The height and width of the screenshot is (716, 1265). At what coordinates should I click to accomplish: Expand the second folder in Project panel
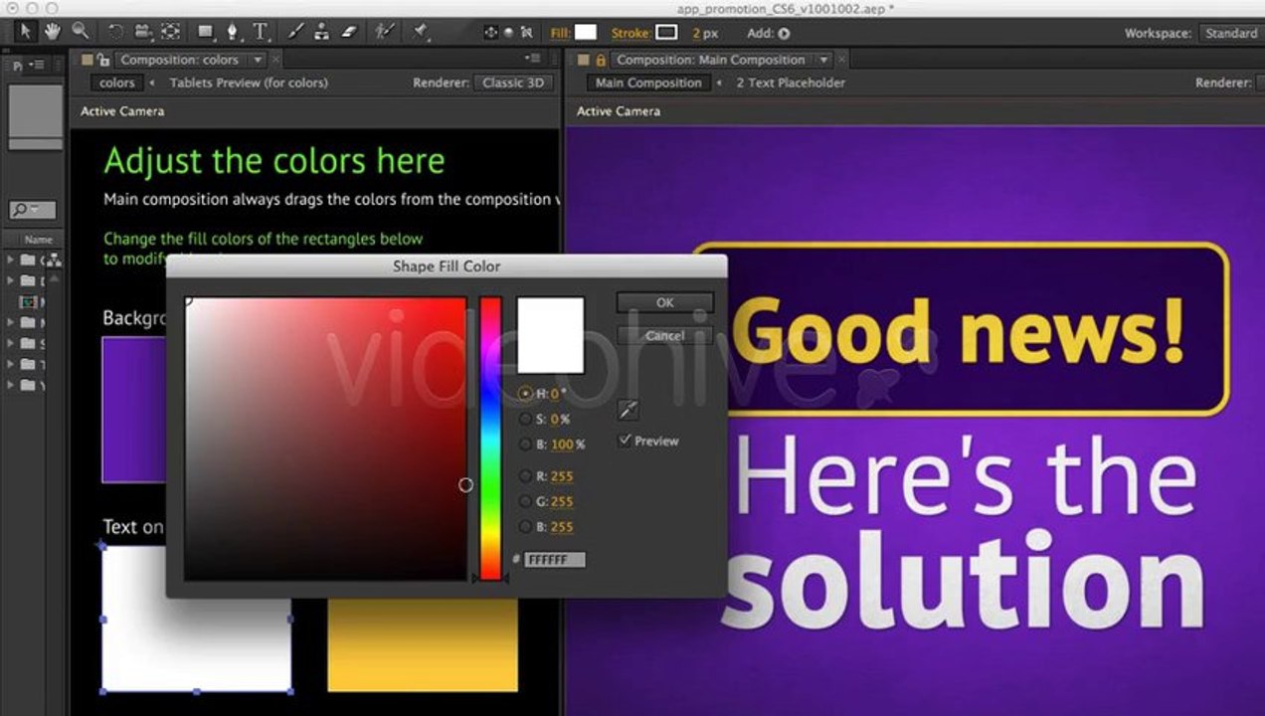tap(10, 281)
